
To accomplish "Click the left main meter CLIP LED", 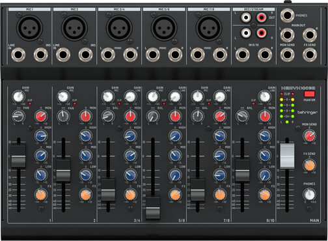I will [282, 94].
